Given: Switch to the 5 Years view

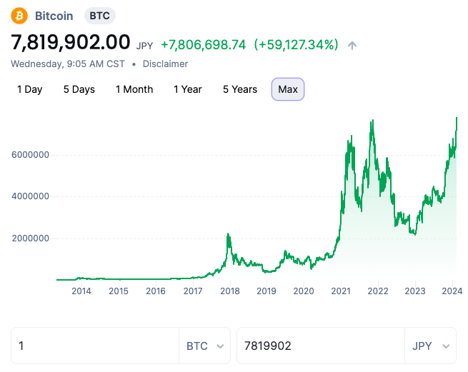Looking at the screenshot, I should 239,89.
